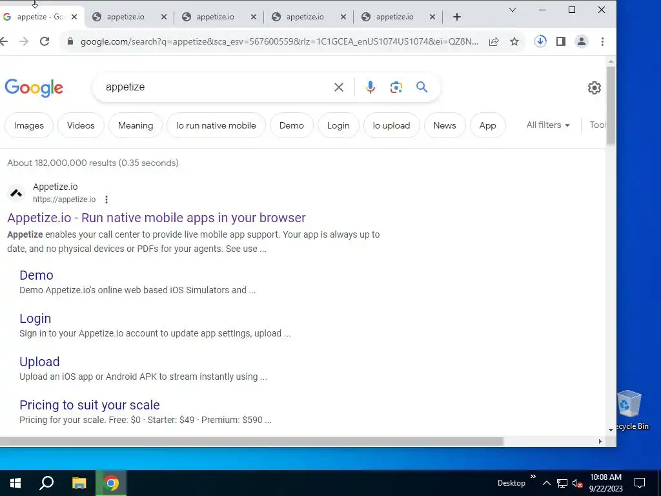Screen dimensions: 661x496
Task: Open Google quick settings gear
Action: (595, 88)
